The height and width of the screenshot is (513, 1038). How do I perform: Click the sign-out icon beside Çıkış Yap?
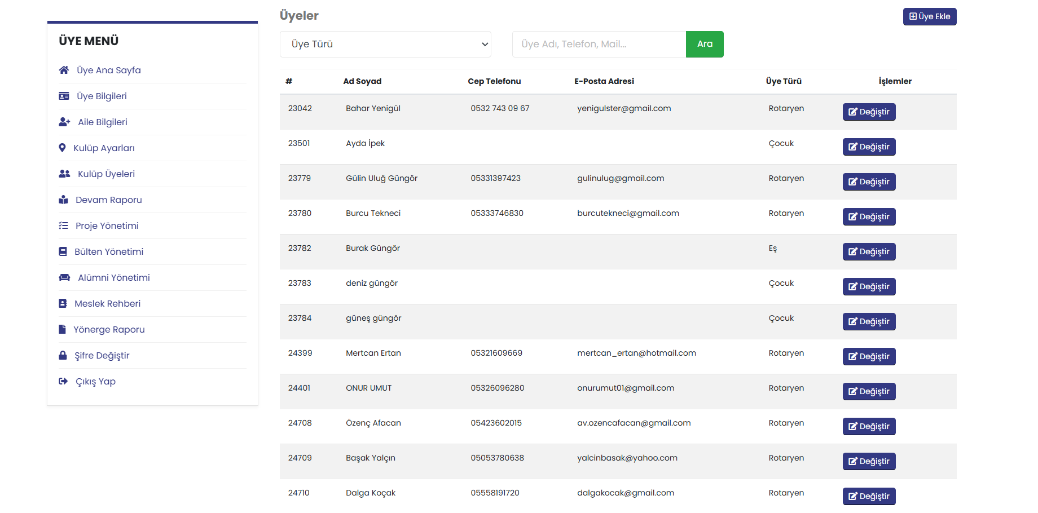click(x=63, y=381)
